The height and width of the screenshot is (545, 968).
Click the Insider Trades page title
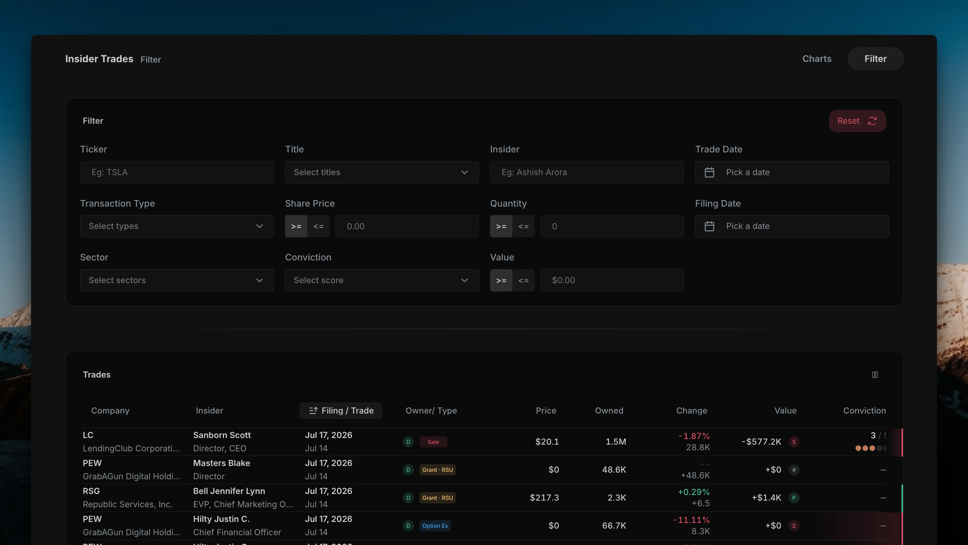click(x=99, y=59)
